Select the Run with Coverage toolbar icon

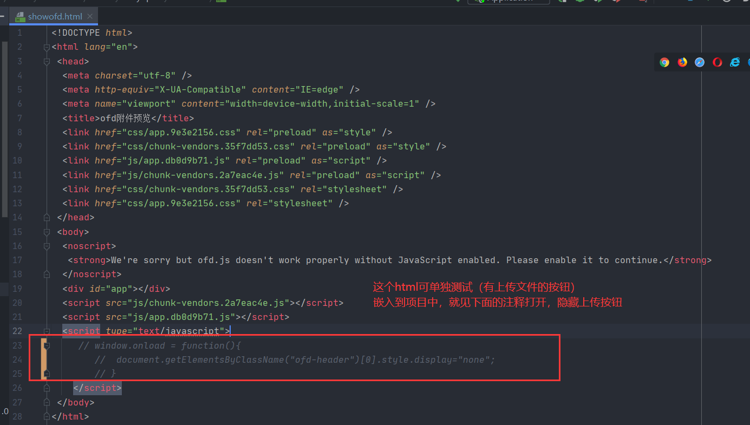click(x=598, y=2)
